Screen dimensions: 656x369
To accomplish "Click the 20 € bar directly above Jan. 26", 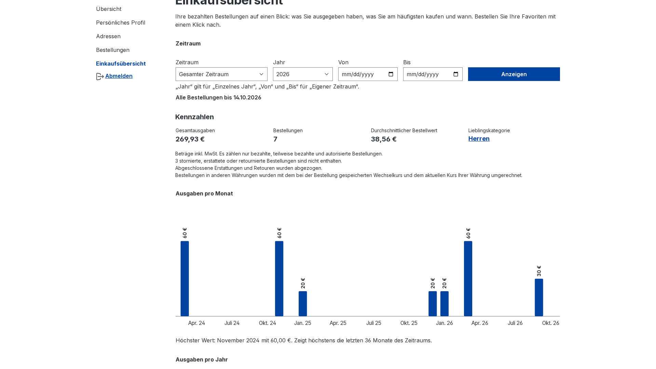I will click(445, 304).
